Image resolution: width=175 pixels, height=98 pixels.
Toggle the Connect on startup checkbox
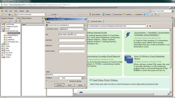coord(68,81)
